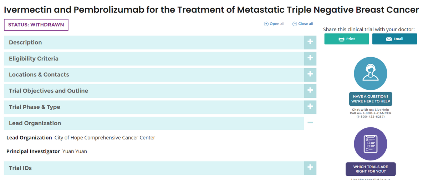Expand the Trial IDs plus icon
428x180 pixels.
310,168
